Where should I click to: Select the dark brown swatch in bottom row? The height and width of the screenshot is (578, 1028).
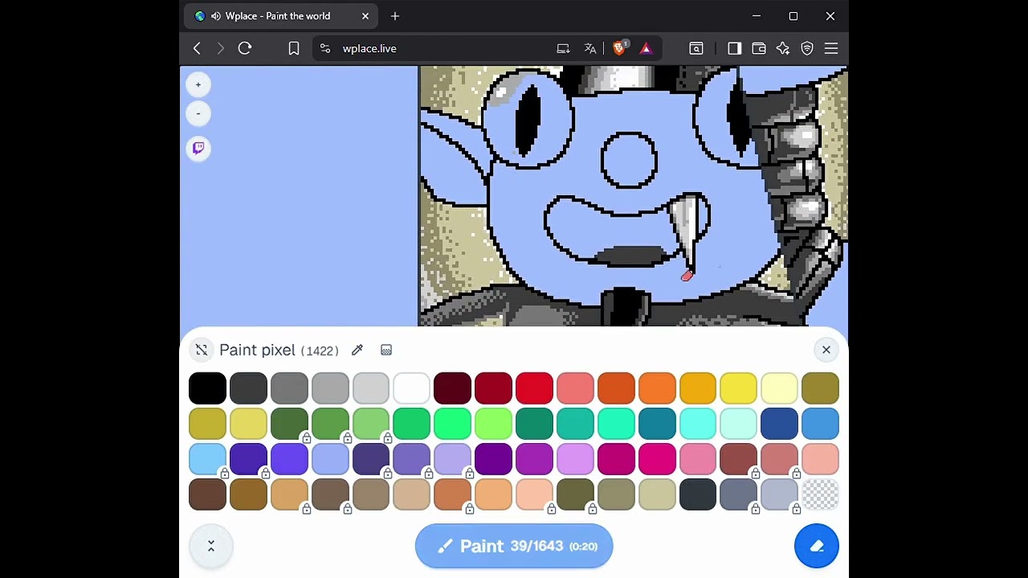pyautogui.click(x=207, y=495)
